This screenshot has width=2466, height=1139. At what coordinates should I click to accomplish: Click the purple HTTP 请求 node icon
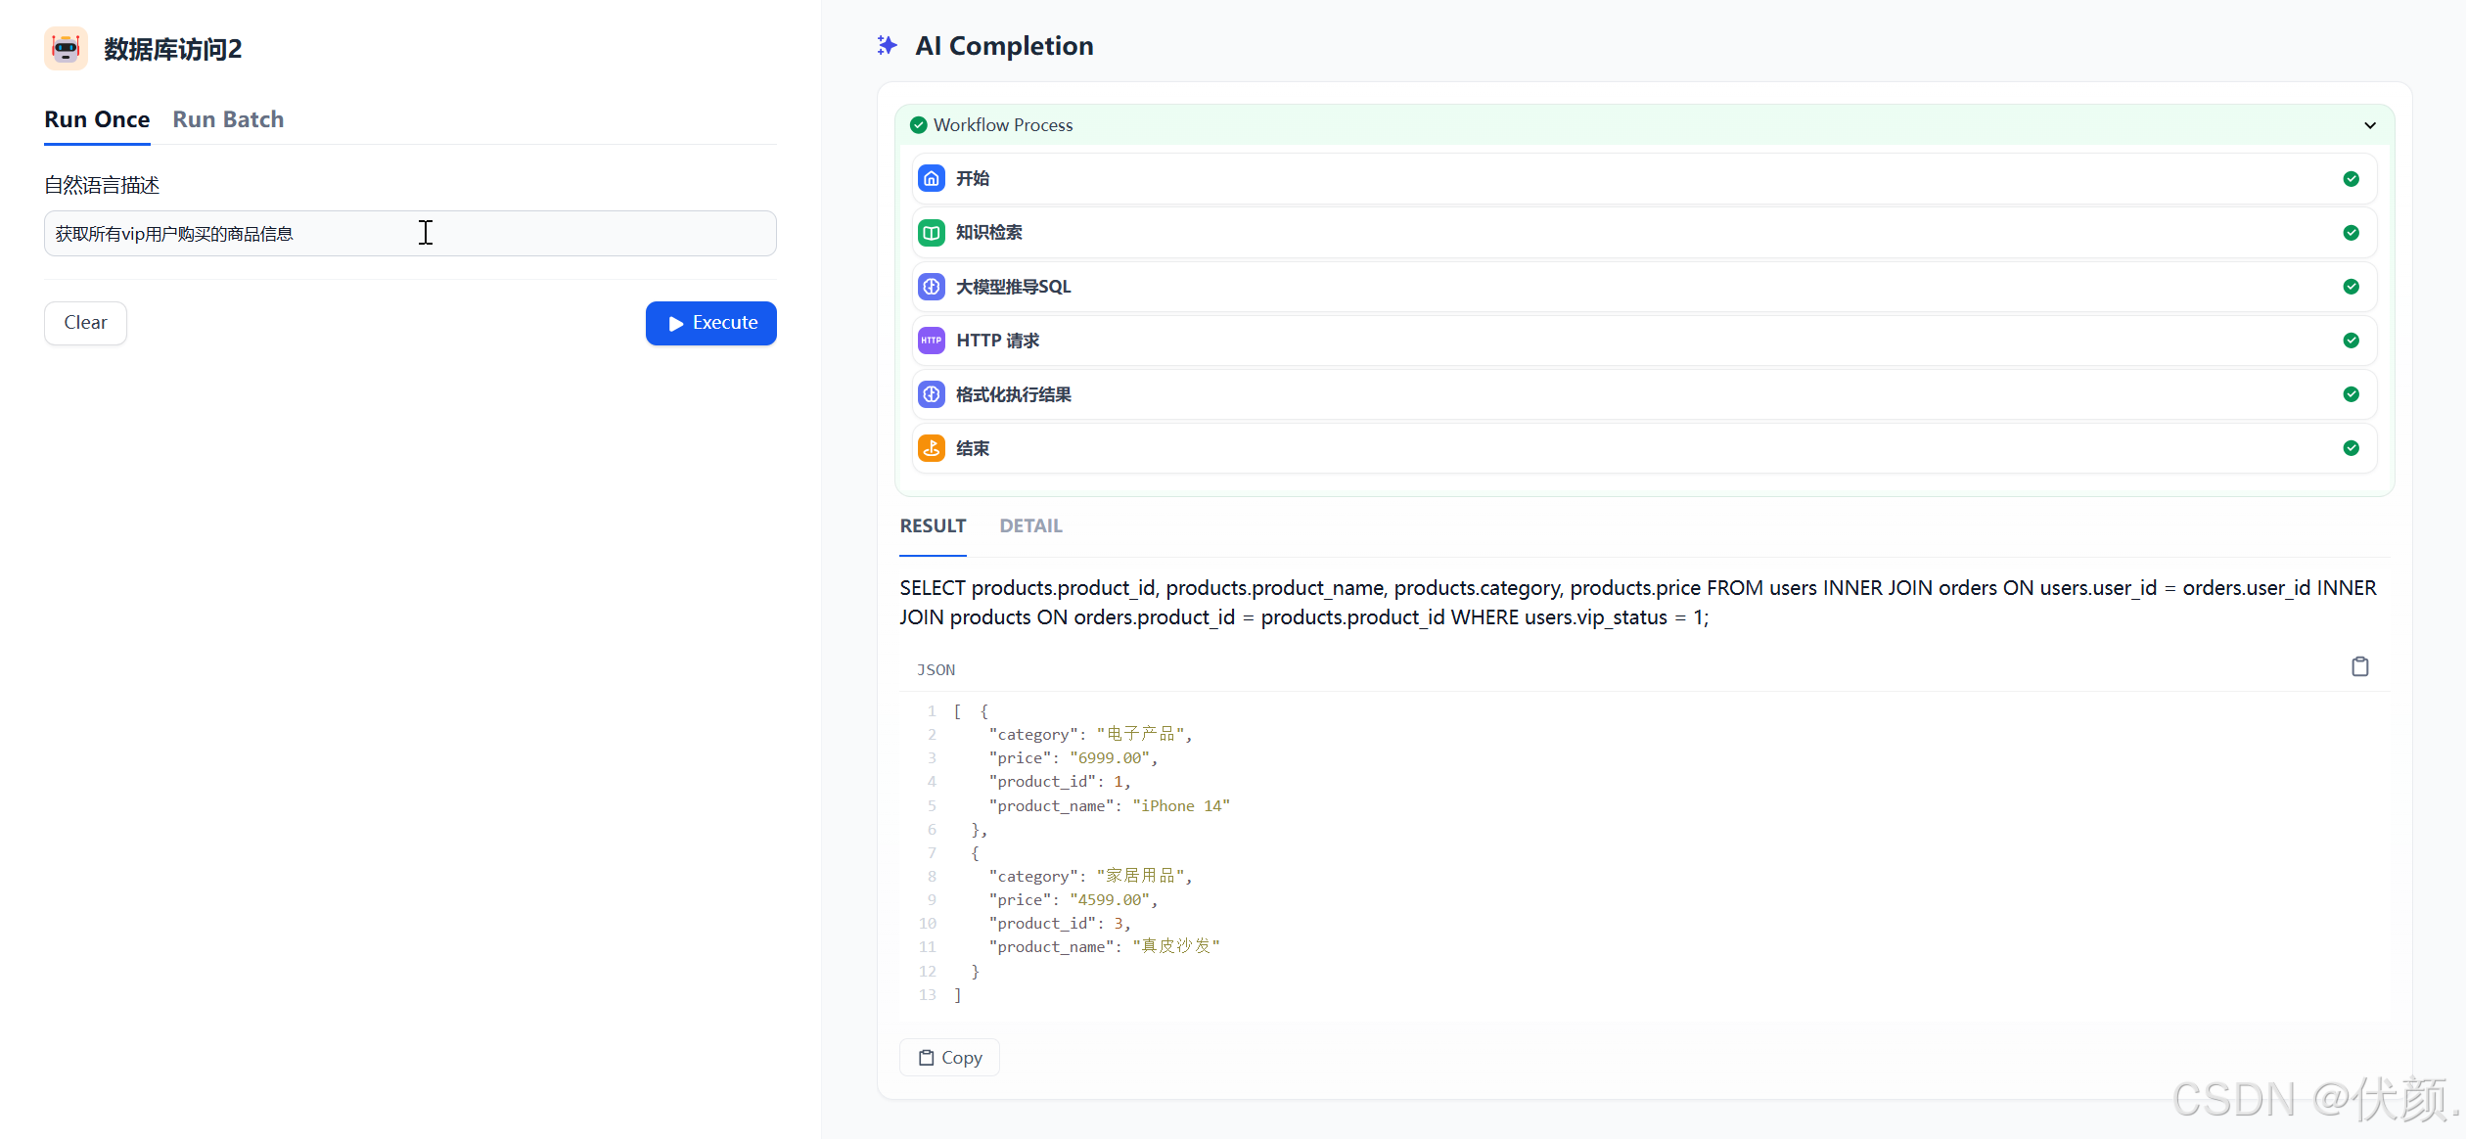tap(931, 341)
